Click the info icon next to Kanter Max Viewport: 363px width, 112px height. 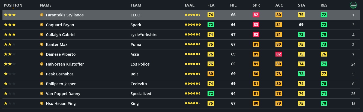[x=42, y=45]
